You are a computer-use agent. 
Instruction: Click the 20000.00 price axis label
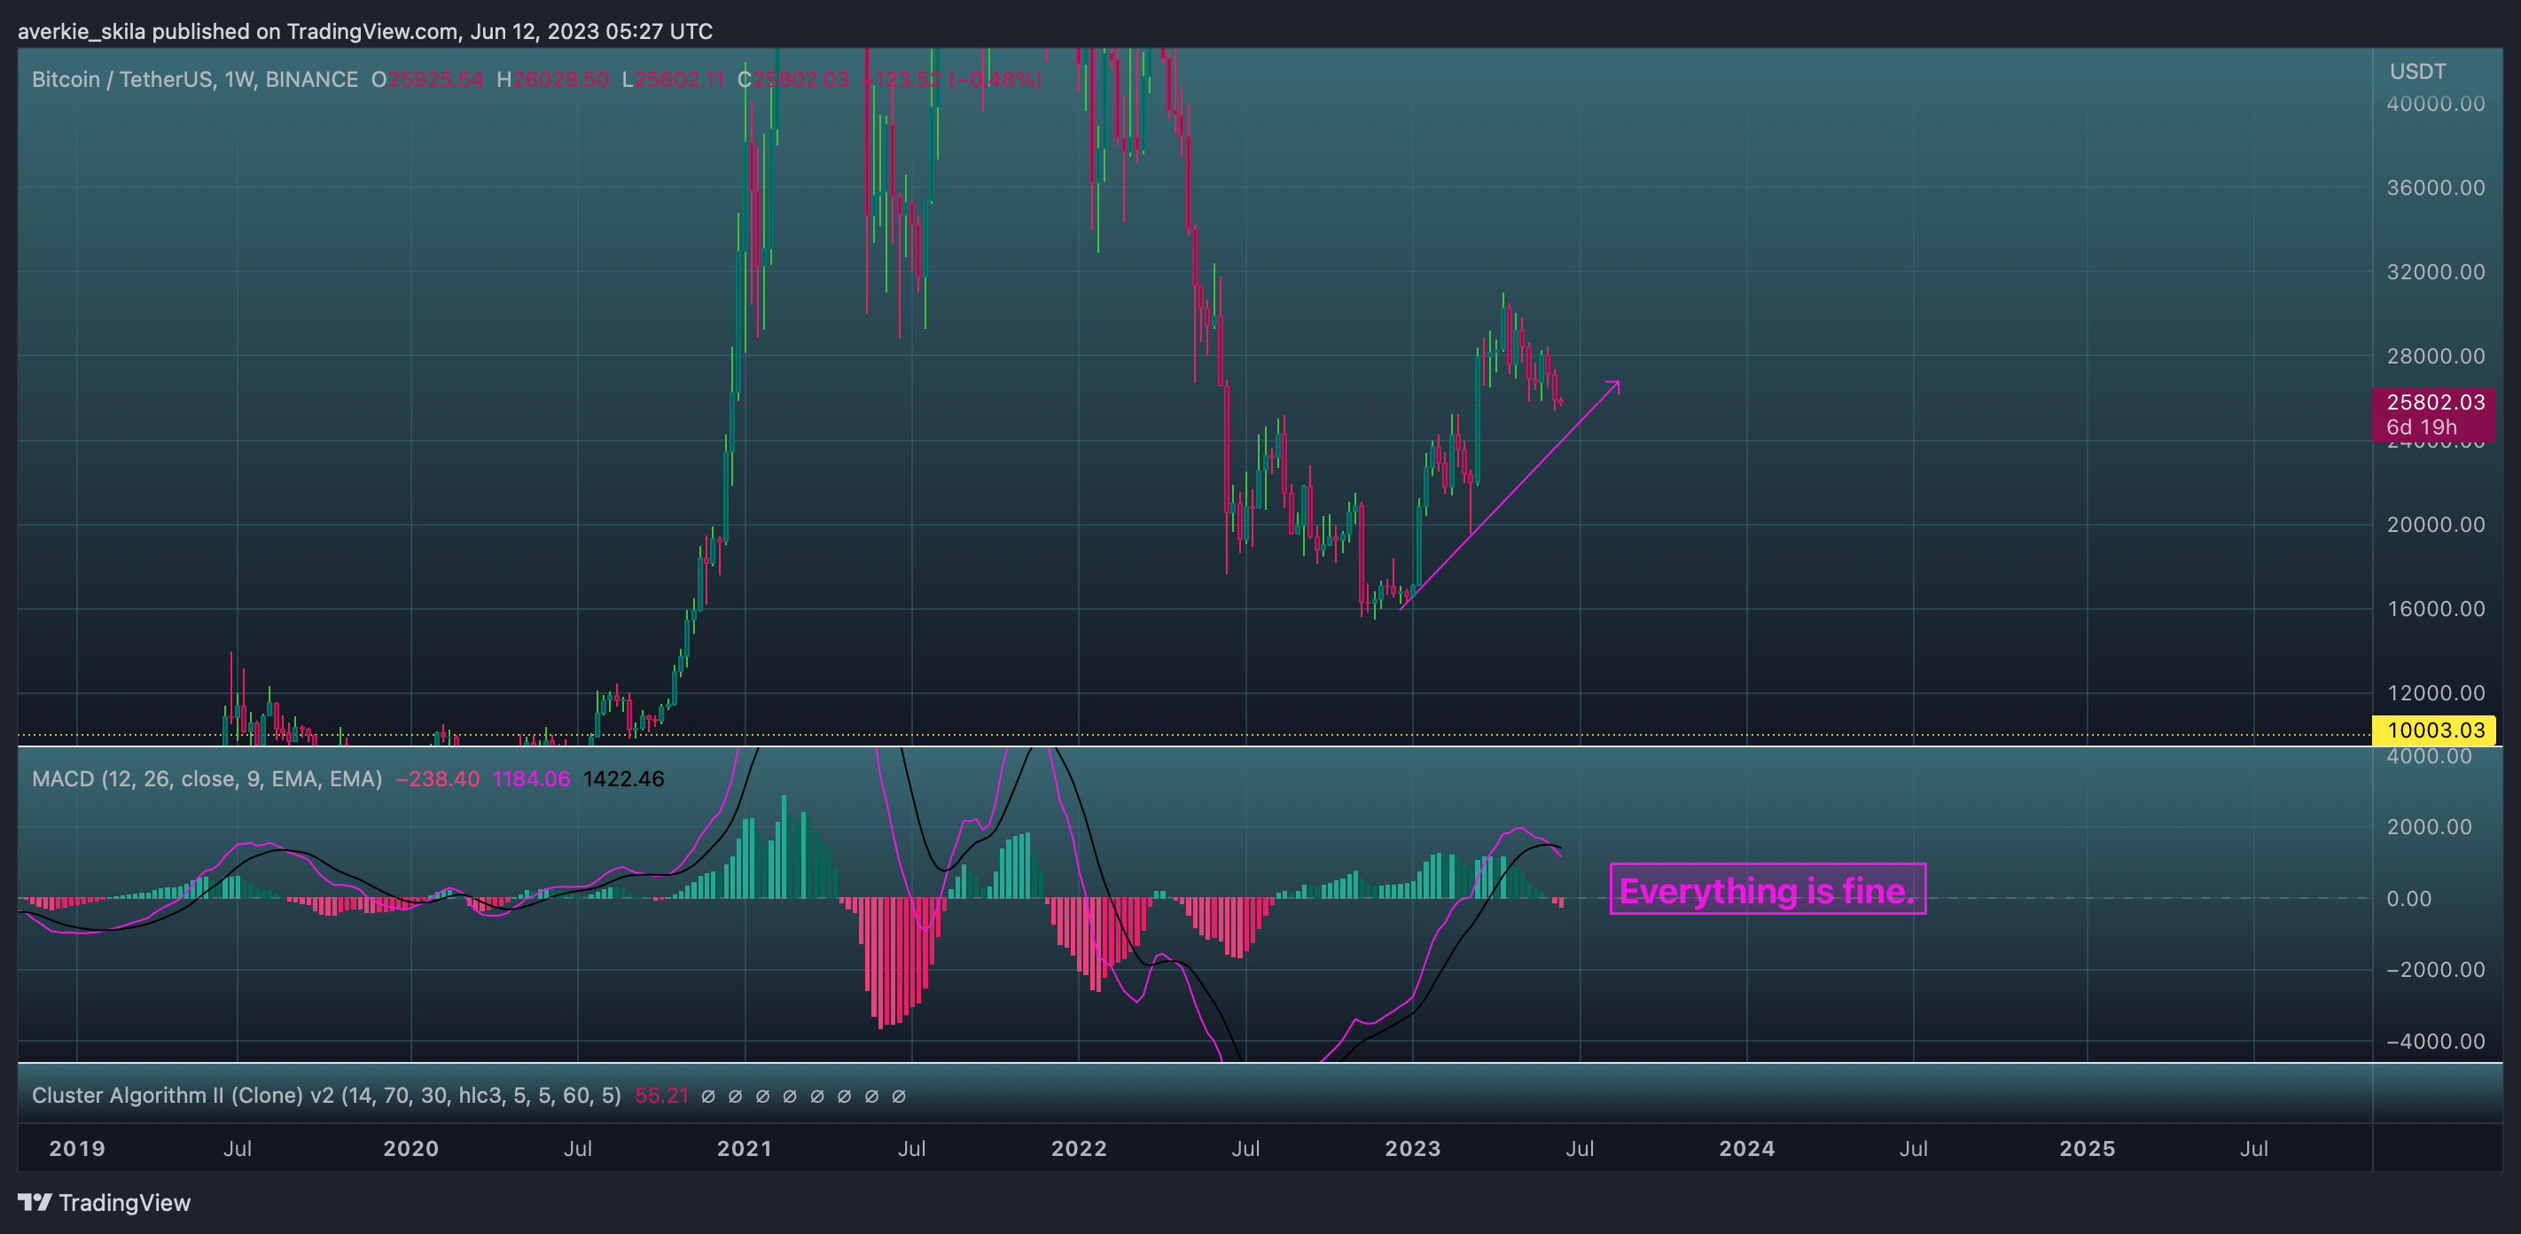pos(2435,525)
